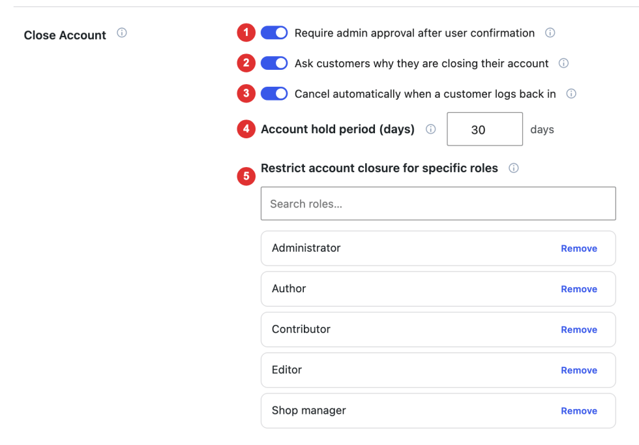Click info icon next to ask customers option

[563, 63]
